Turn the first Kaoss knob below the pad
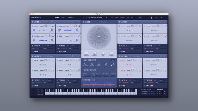 (x=86, y=53)
